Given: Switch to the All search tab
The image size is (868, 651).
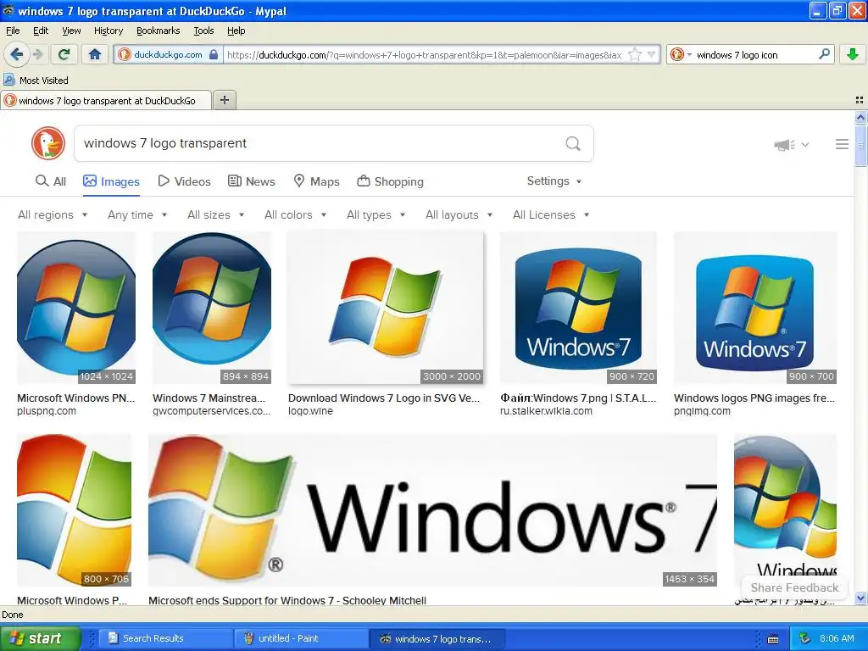Looking at the screenshot, I should 50,181.
